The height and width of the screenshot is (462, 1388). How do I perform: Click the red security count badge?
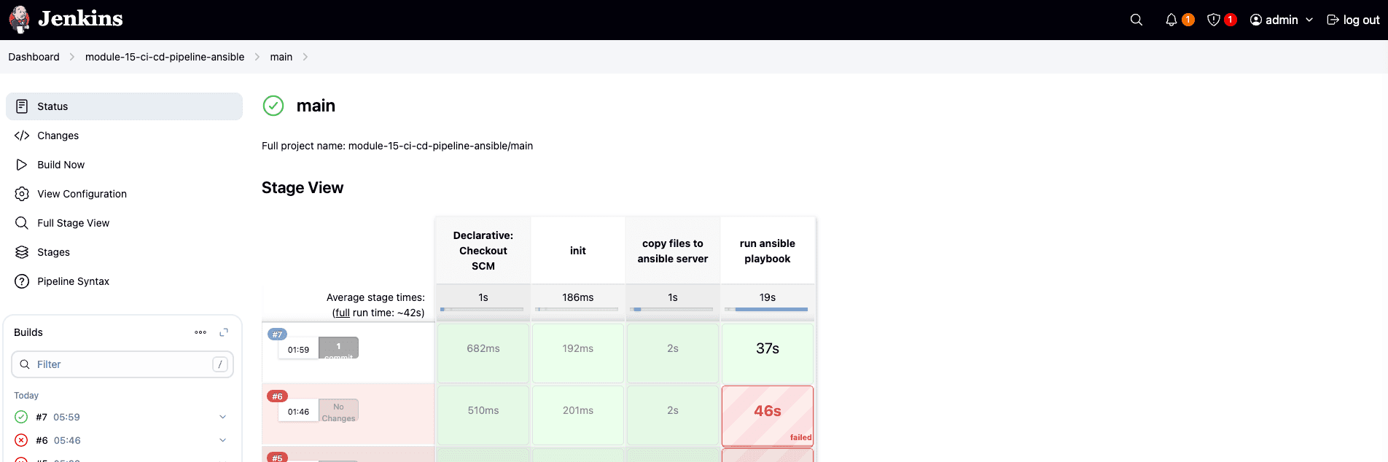point(1231,20)
